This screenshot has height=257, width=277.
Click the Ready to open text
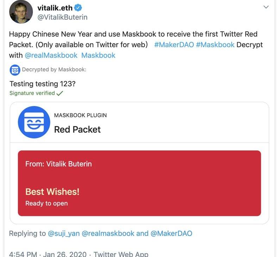point(46,203)
